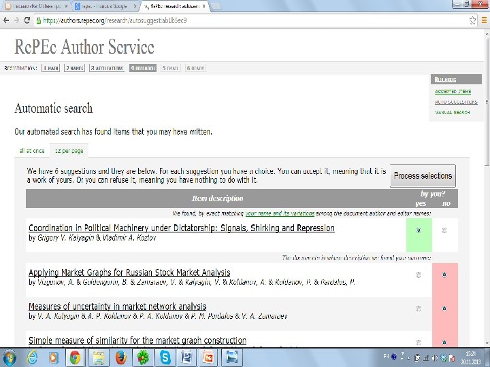Go to registration step 2 Names

click(x=74, y=68)
